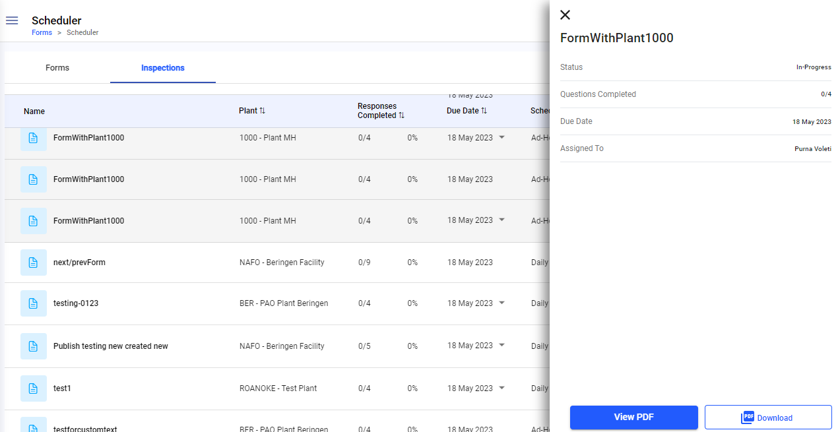Go to Forms via breadcrumb link

pos(42,32)
